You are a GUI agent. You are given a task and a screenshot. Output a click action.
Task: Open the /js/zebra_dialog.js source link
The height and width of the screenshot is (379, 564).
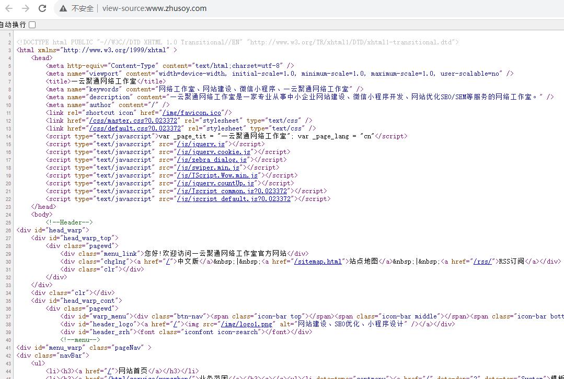click(x=212, y=160)
